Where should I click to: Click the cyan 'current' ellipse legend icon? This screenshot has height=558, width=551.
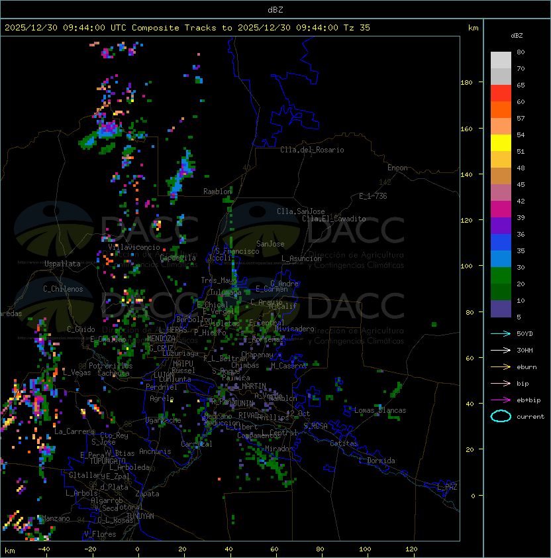point(501,416)
